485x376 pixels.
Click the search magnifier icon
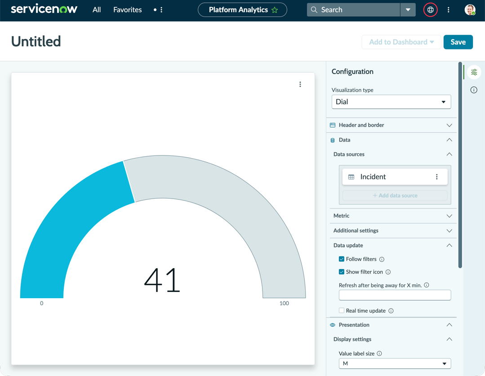(314, 10)
